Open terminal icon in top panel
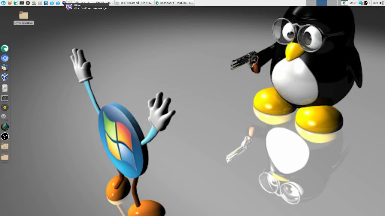 tap(22, 3)
